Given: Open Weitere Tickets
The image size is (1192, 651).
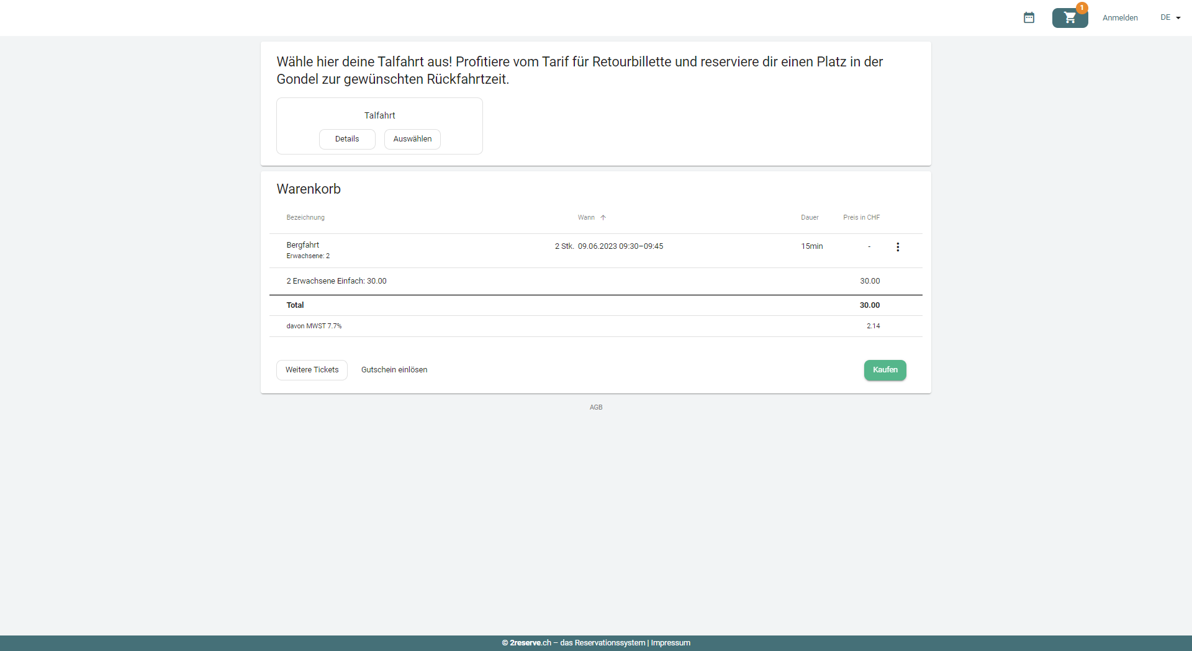Looking at the screenshot, I should coord(312,370).
